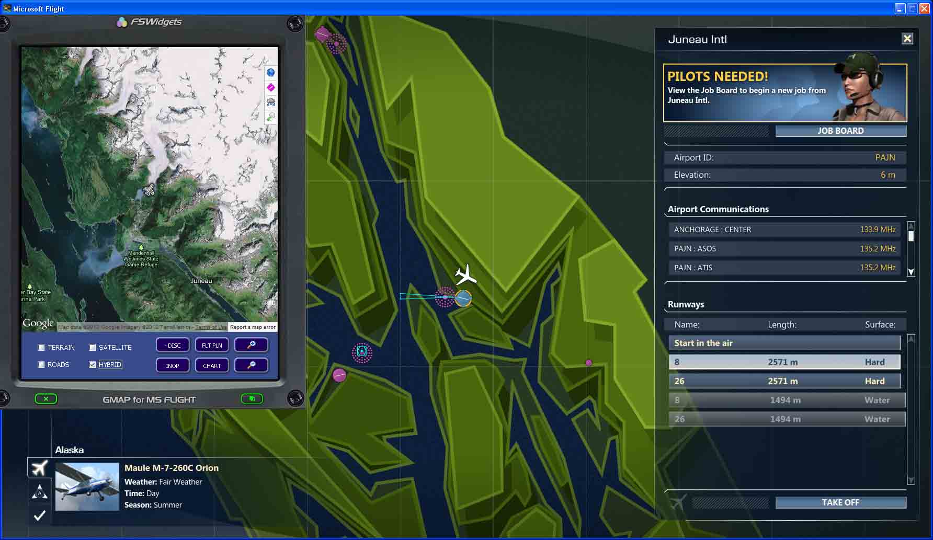Select the seaplane base marker with cyan square

click(x=362, y=353)
